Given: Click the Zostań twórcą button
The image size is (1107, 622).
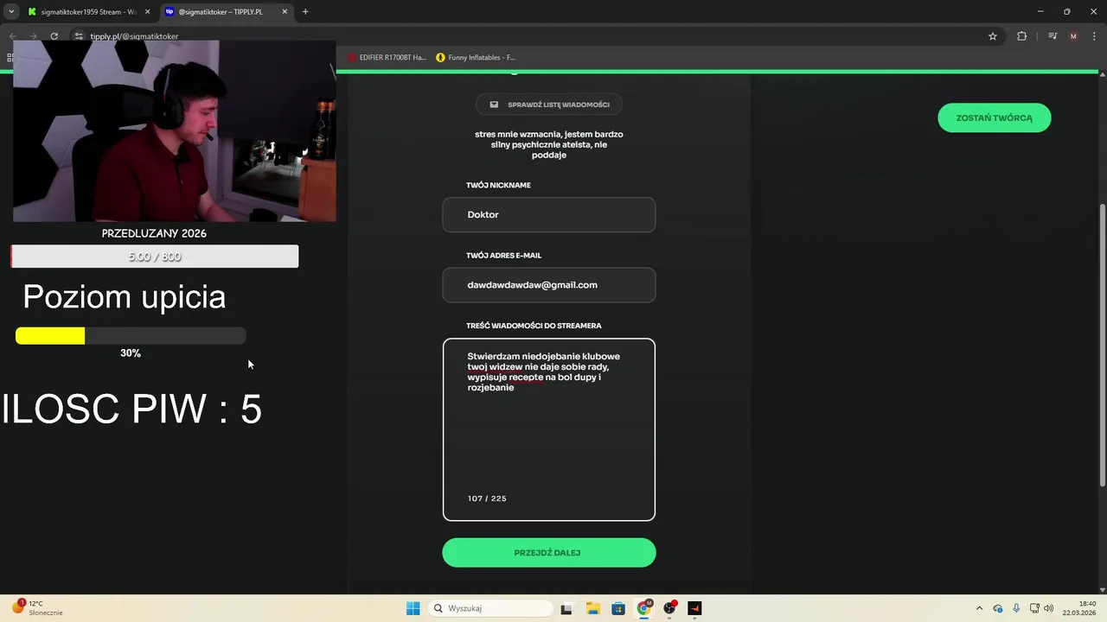Looking at the screenshot, I should coord(994,117).
